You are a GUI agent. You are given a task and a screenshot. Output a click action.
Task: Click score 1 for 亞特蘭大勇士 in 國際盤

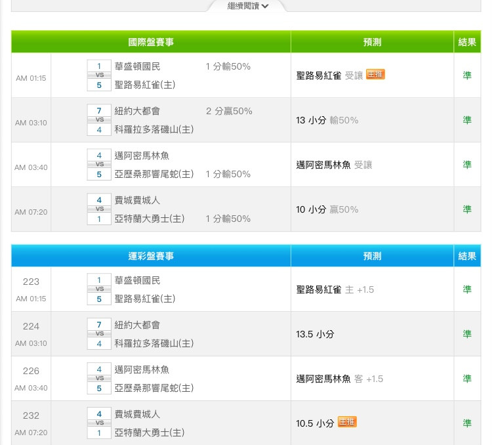coord(99,219)
